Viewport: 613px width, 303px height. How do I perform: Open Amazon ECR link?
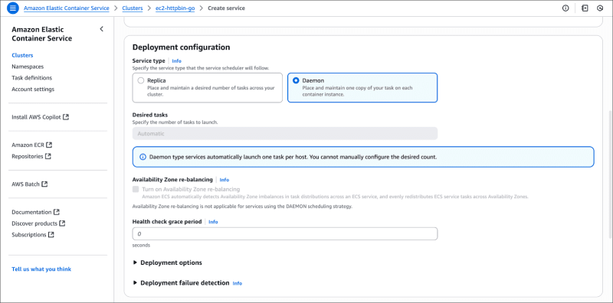pos(28,145)
